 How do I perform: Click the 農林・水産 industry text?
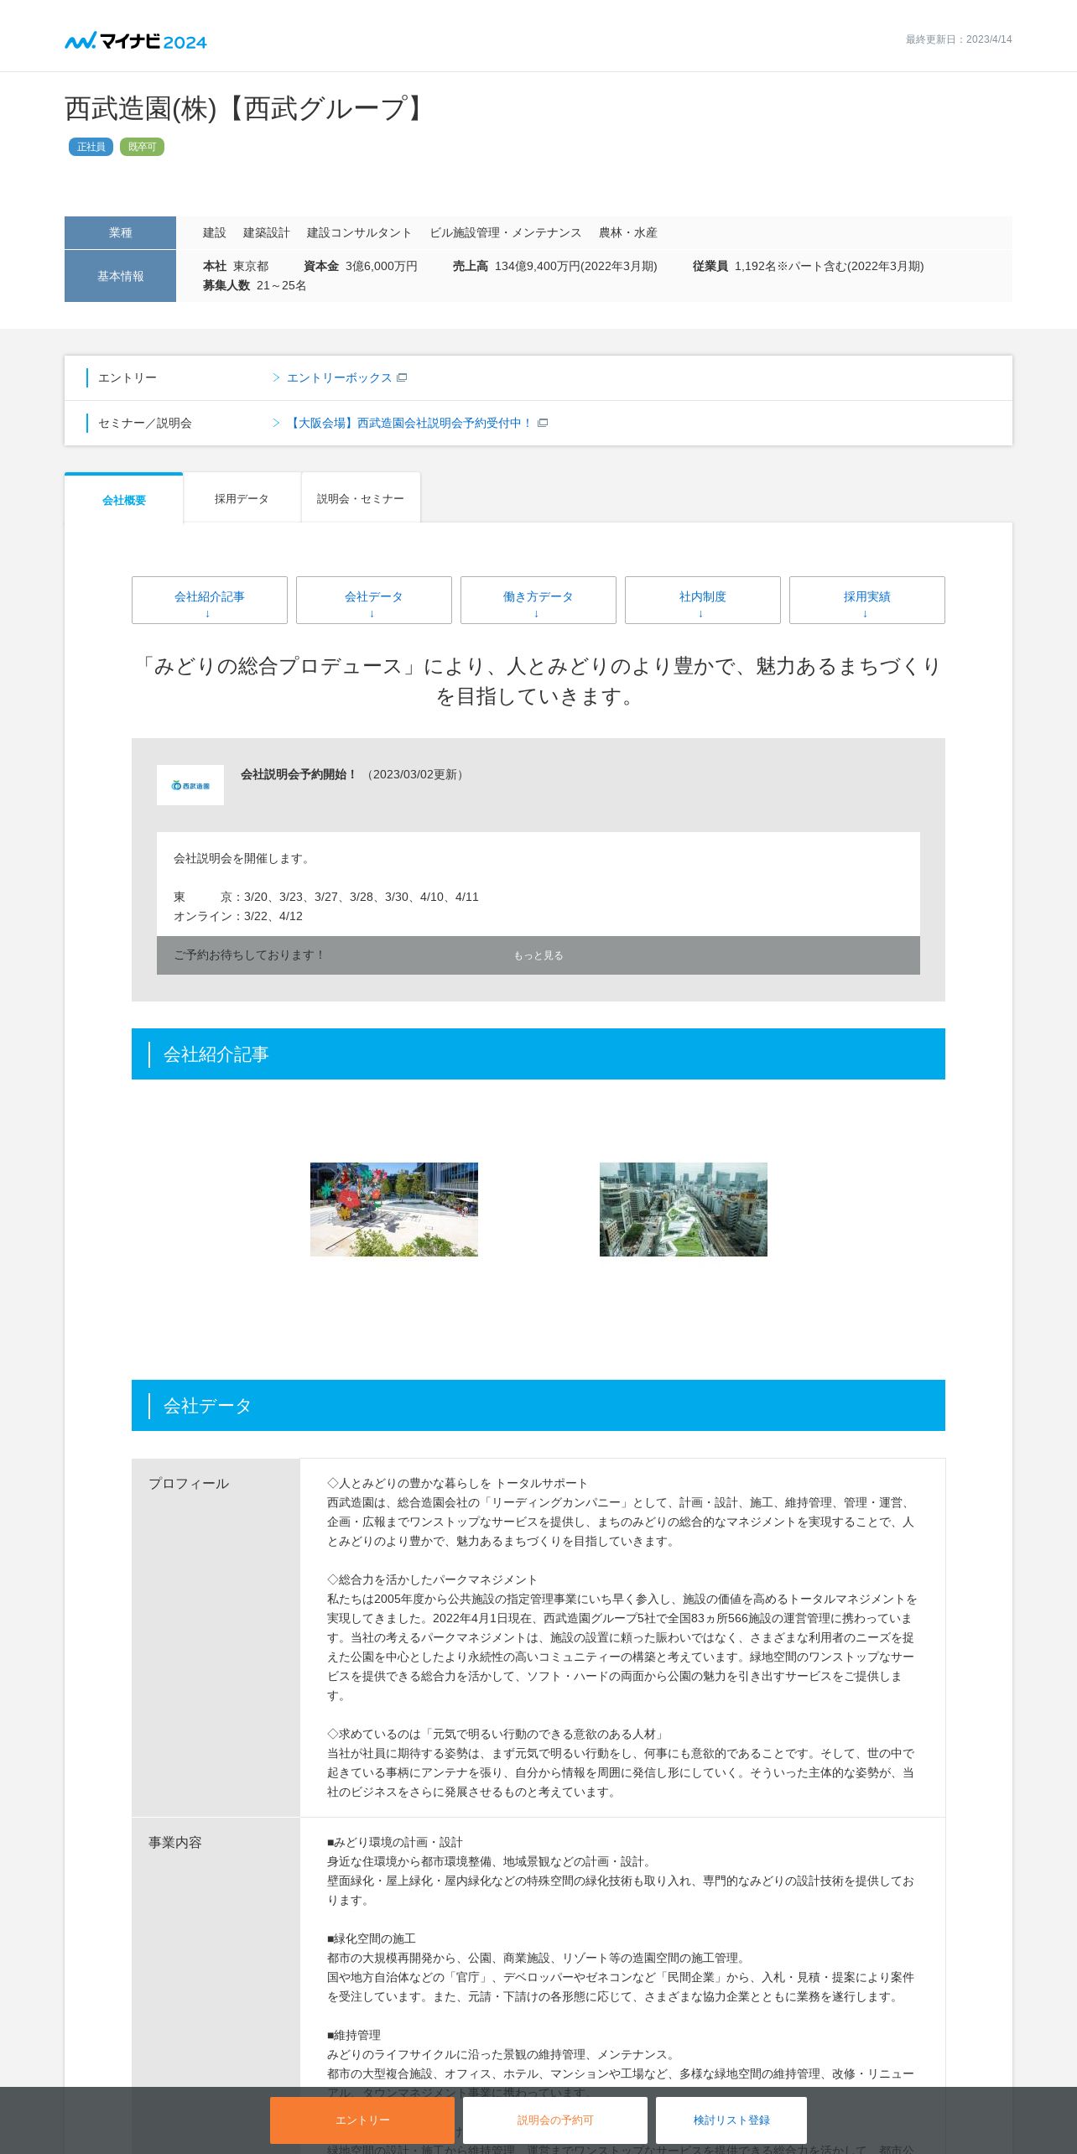(628, 233)
